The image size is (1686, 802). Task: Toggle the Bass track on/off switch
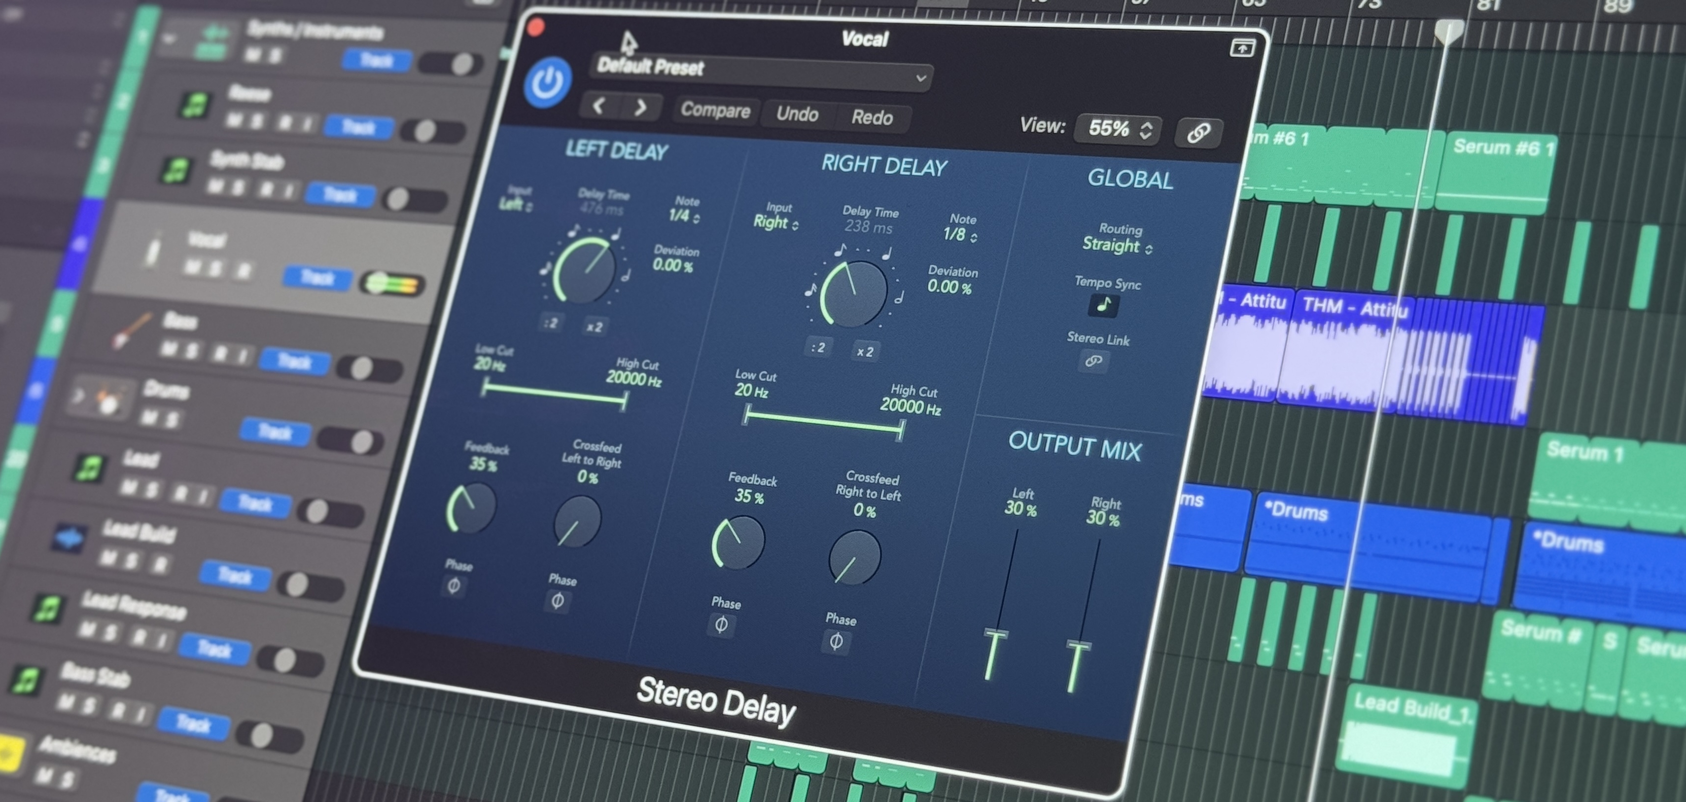369,368
